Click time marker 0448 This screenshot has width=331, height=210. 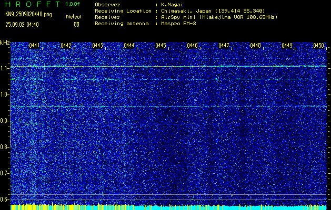(x=255, y=45)
